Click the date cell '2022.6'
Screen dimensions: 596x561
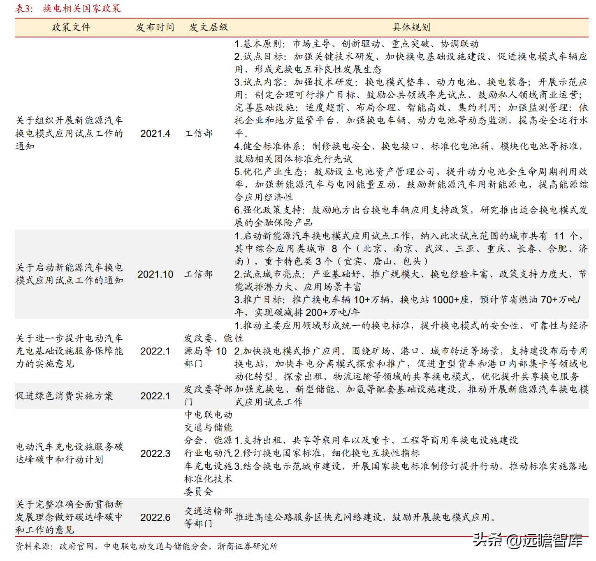(155, 517)
